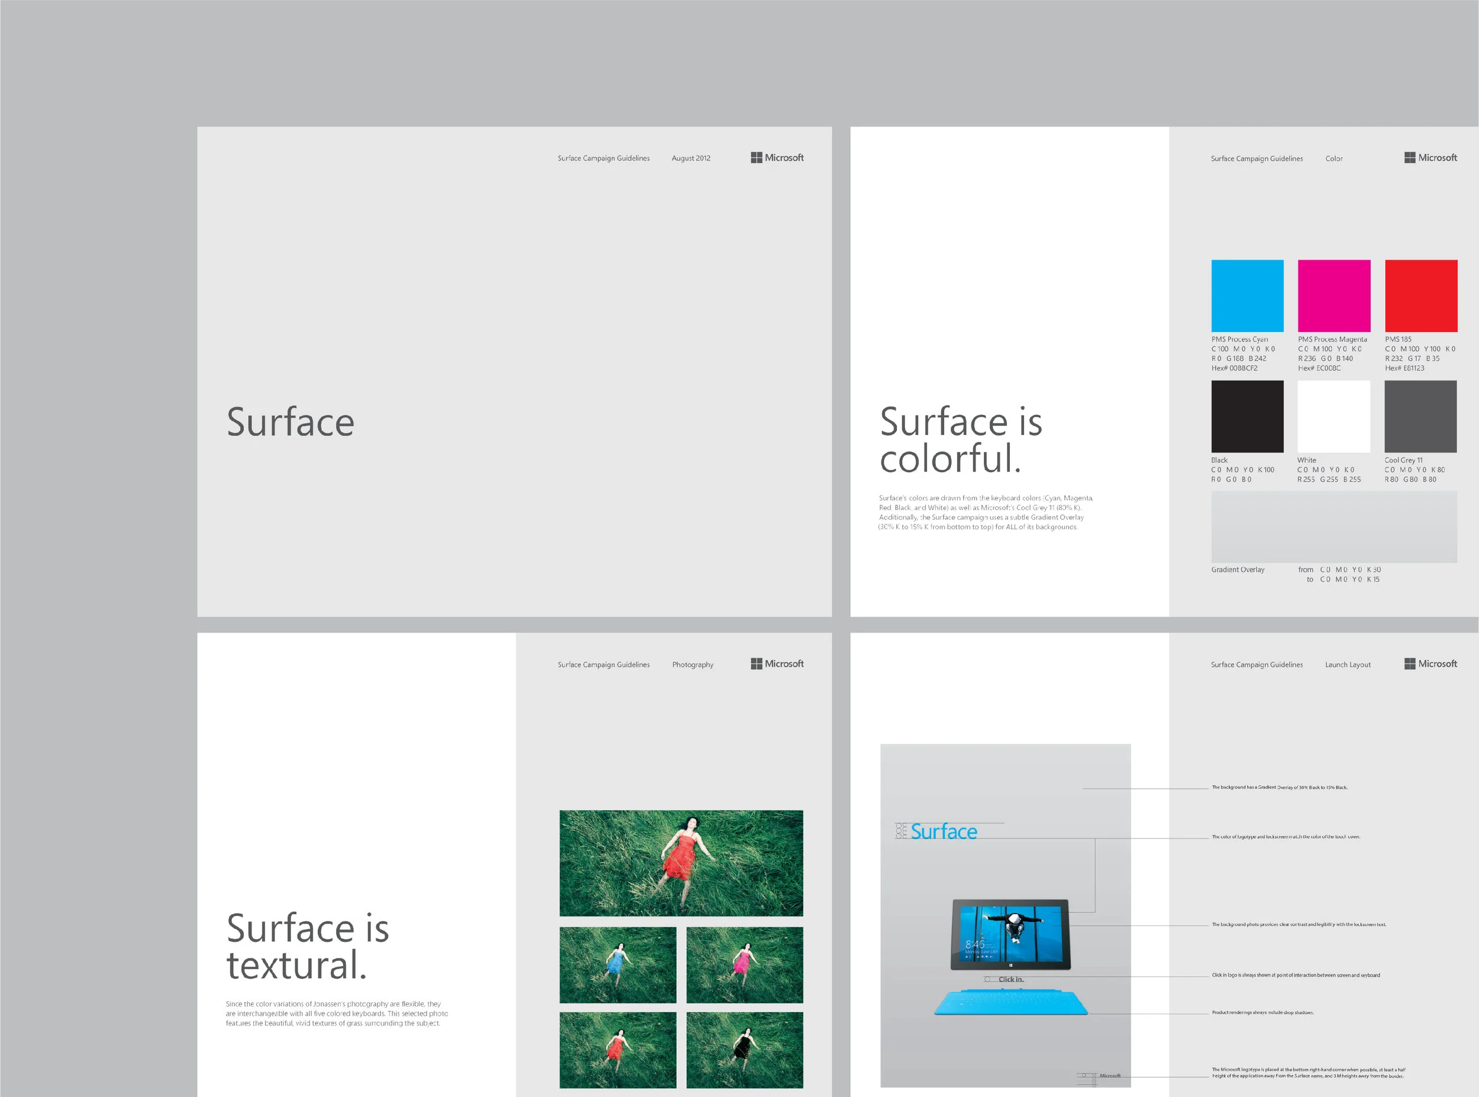Image resolution: width=1479 pixels, height=1097 pixels.
Task: Click the 'Gradient Overlay' label
Action: tap(1238, 570)
